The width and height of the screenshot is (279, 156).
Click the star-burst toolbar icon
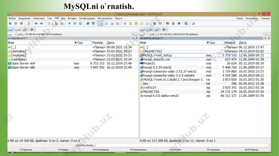[x=69, y=23]
